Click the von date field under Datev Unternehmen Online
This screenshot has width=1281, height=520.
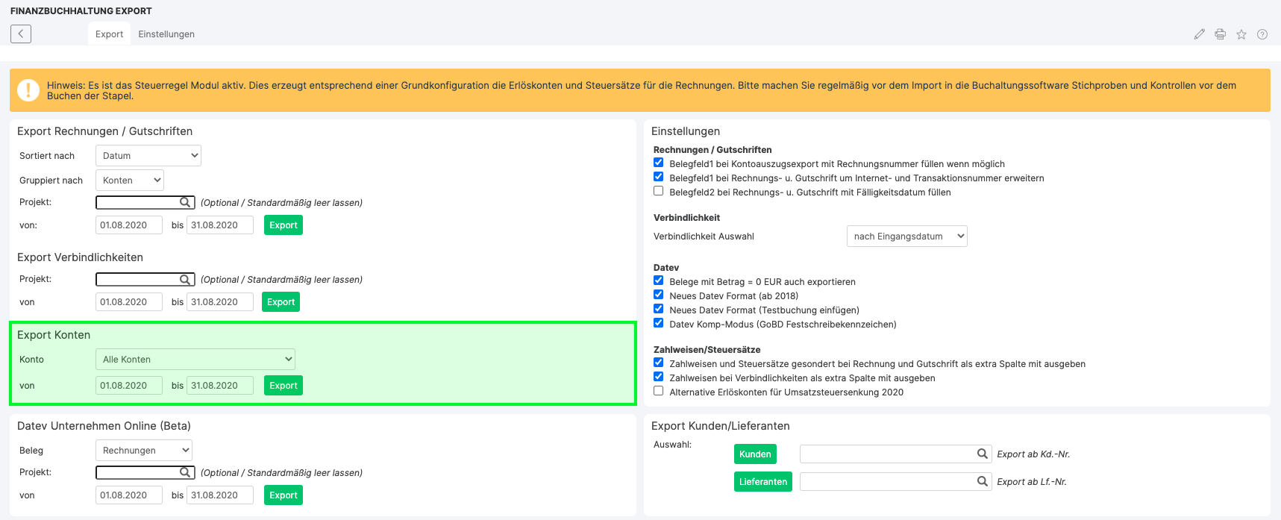[x=128, y=495]
